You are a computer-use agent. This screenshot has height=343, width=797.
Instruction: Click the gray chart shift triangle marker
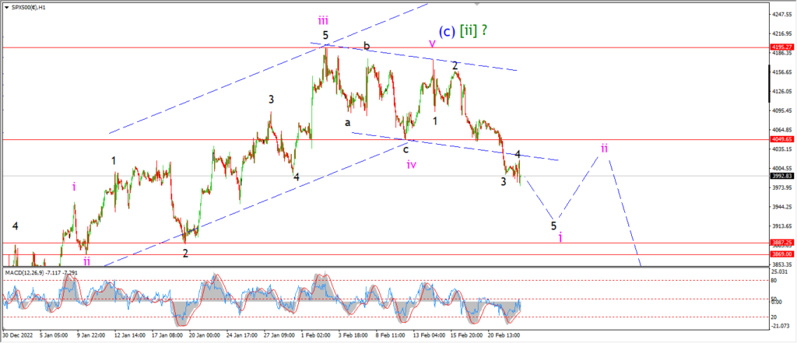[x=477, y=4]
